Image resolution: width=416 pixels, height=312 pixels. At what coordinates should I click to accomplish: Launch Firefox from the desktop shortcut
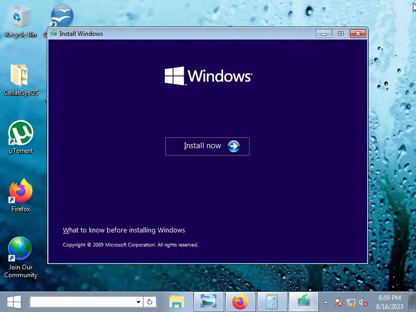pos(21,196)
